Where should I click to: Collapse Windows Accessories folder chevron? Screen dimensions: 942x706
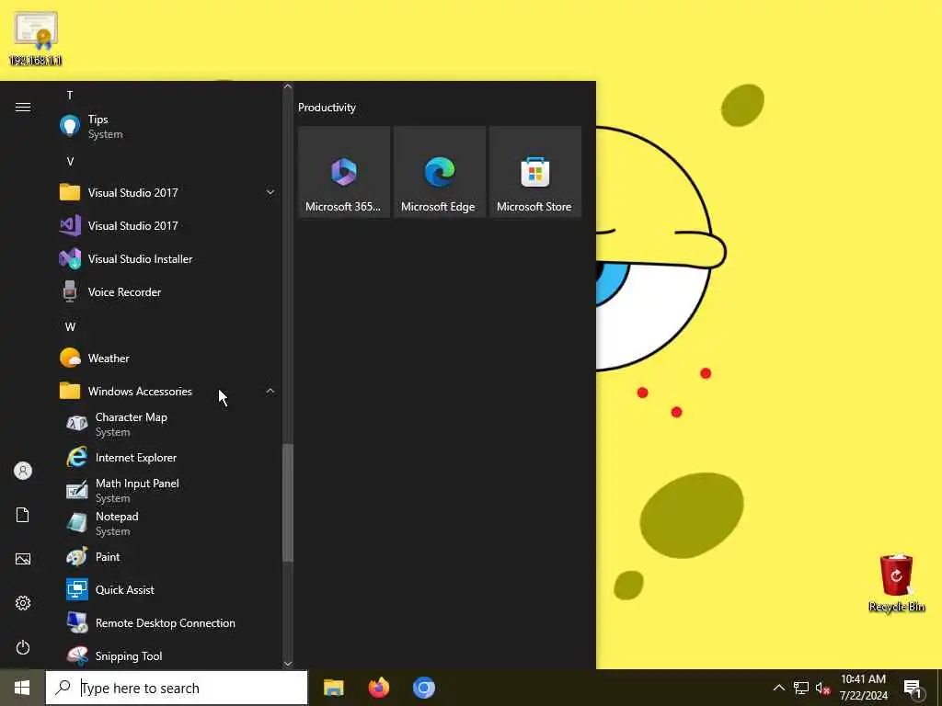(x=270, y=391)
